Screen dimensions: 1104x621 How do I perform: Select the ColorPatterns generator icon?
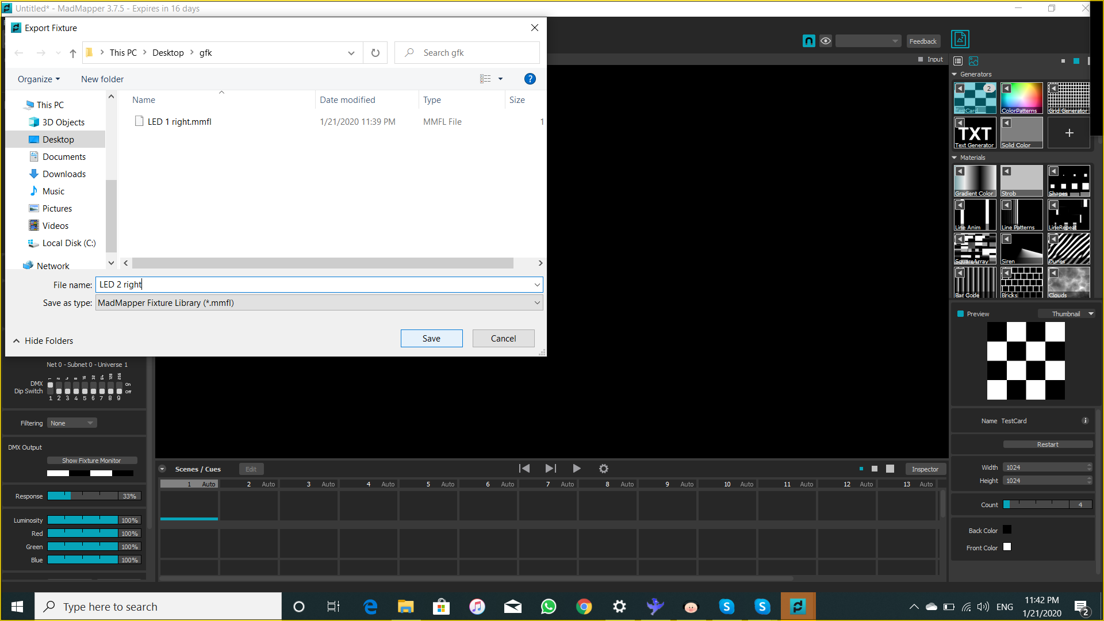(1021, 98)
